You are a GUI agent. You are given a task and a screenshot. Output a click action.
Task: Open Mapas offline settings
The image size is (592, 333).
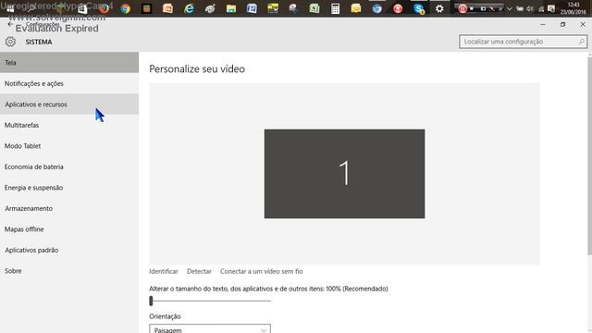(x=69, y=228)
